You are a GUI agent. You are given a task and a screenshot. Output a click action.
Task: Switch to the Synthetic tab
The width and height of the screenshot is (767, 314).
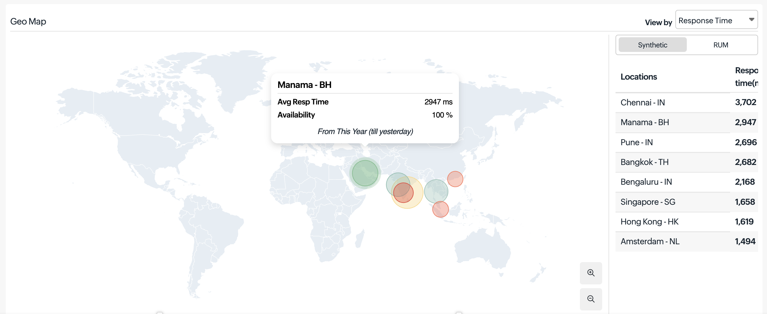[652, 45]
